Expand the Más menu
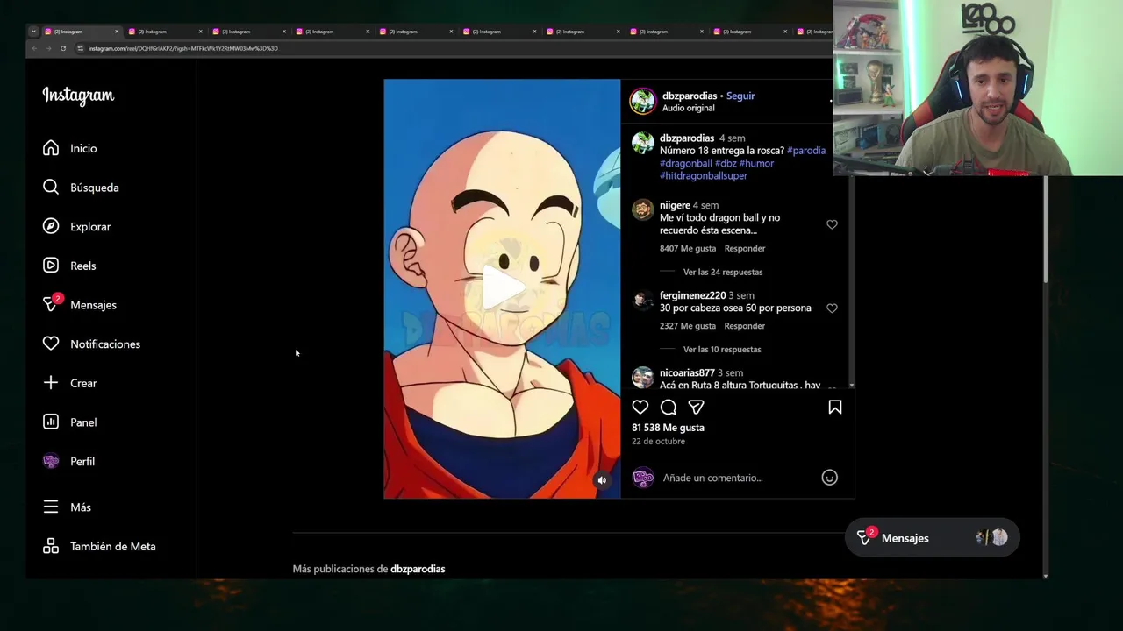The height and width of the screenshot is (631, 1123). 67,507
